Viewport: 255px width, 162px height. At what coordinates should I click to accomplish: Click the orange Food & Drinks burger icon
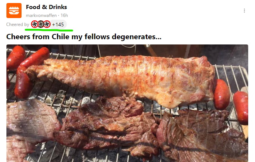point(14,11)
